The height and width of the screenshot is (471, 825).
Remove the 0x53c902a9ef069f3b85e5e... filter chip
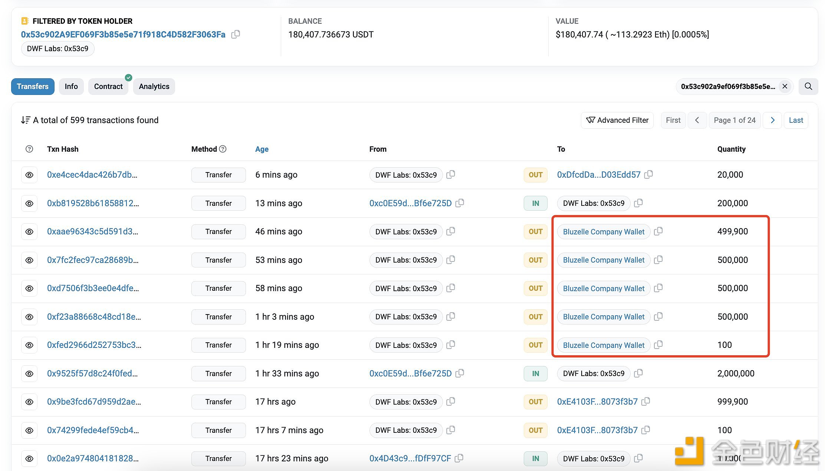[785, 86]
